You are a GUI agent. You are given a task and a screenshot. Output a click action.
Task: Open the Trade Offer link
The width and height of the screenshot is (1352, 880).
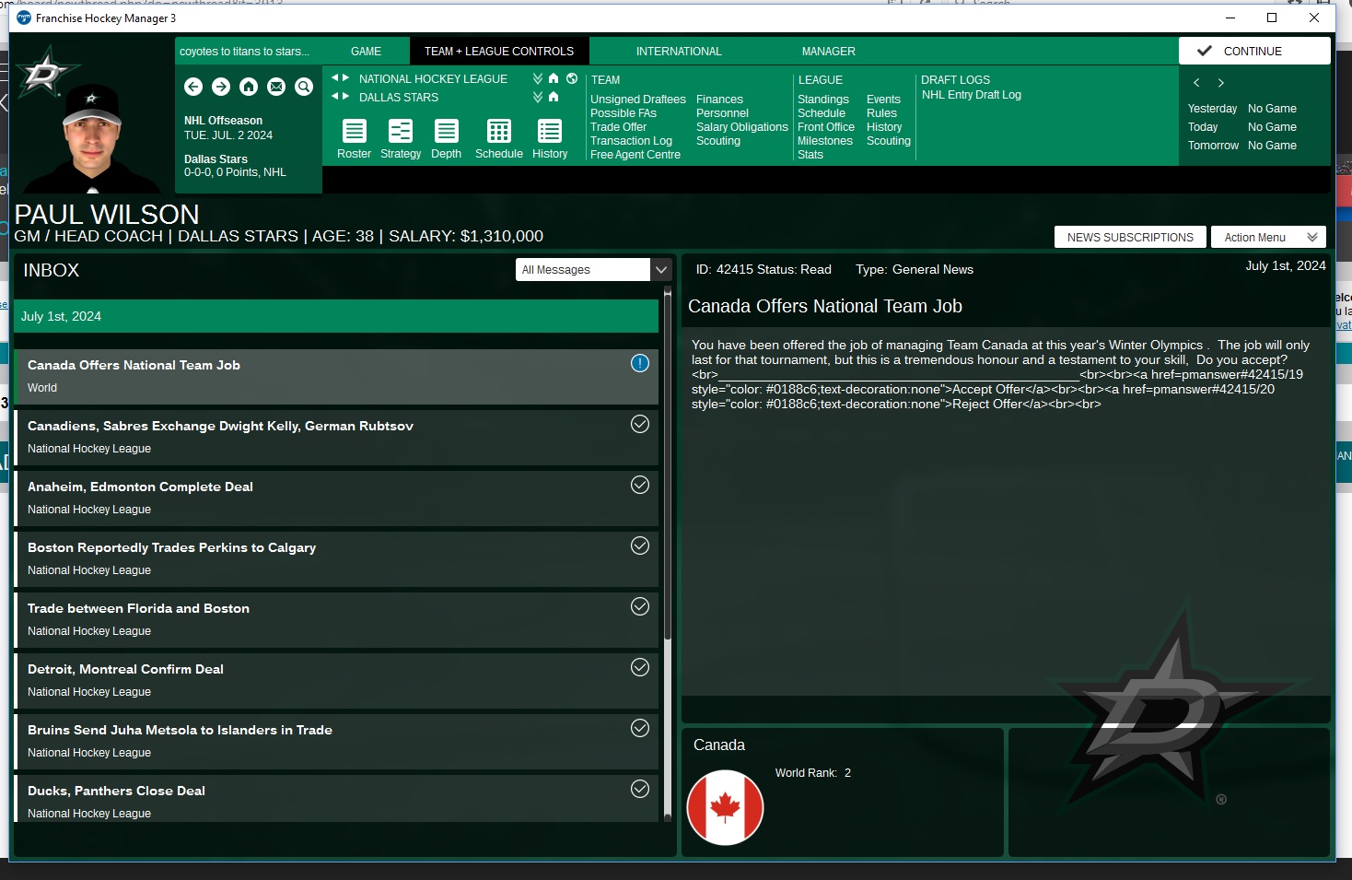point(618,127)
